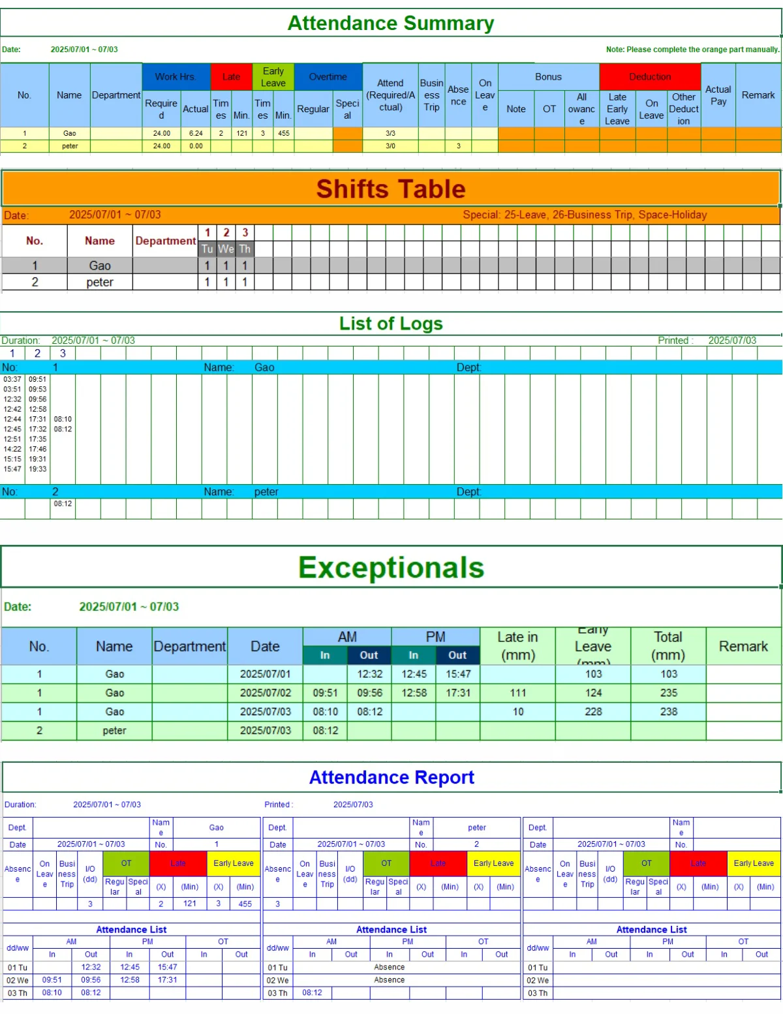The image size is (783, 1014).
Task: Select the Exceptionals section title
Action: click(x=390, y=568)
